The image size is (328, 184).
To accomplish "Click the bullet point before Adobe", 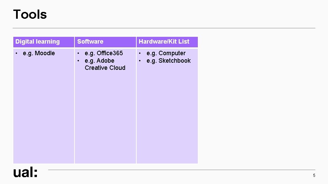I will [x=78, y=61].
